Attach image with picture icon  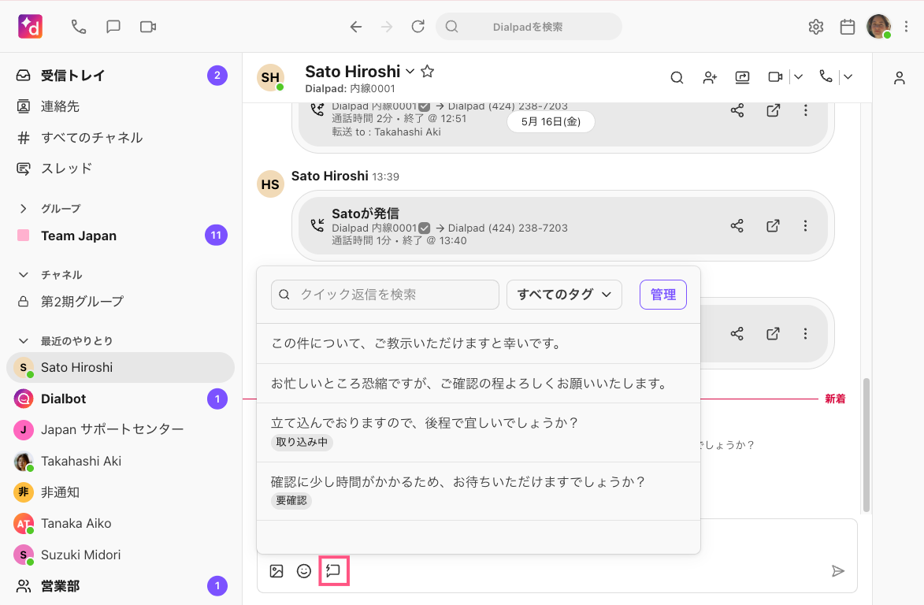(276, 571)
